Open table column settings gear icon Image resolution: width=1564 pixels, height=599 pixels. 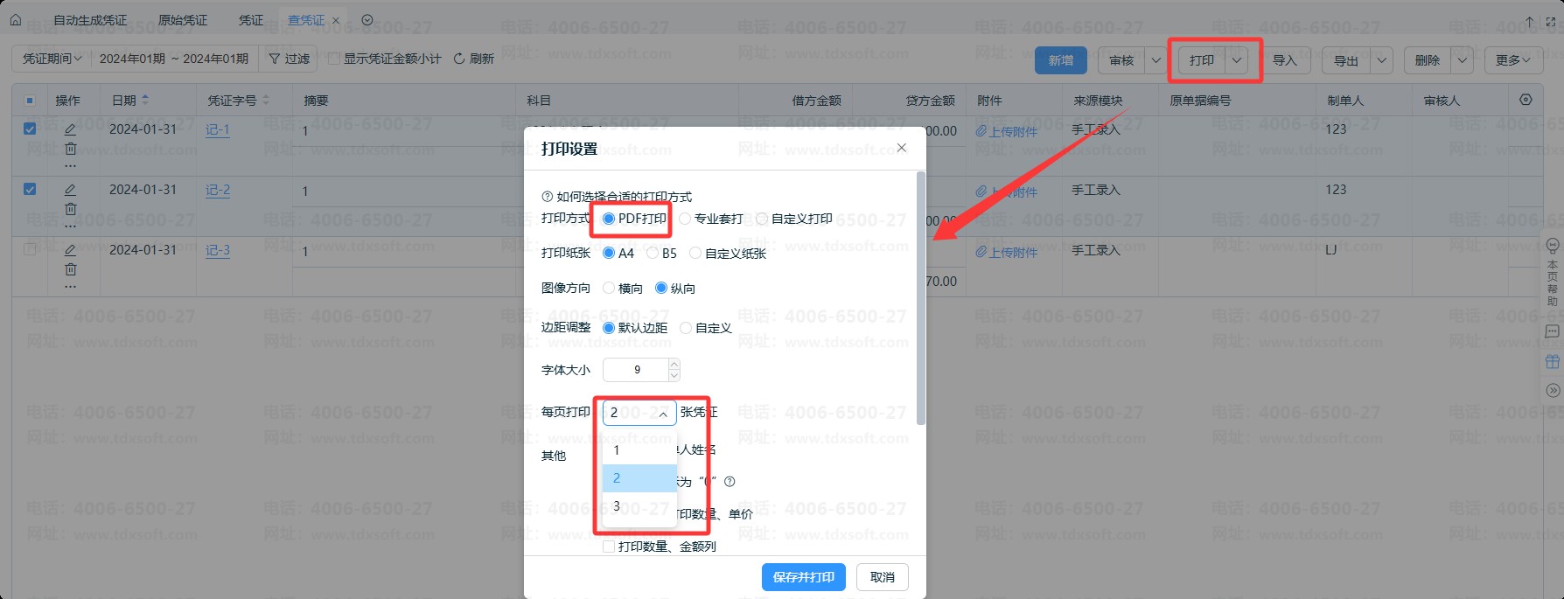click(1526, 100)
